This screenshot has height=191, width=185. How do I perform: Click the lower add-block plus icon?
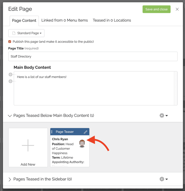[x=10, y=81]
